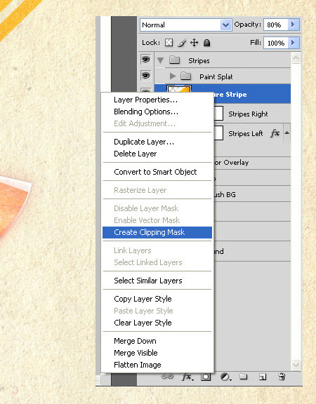Image resolution: width=316 pixels, height=404 pixels.
Task: Click layers panel scrollbar down arrow
Action: [x=296, y=365]
